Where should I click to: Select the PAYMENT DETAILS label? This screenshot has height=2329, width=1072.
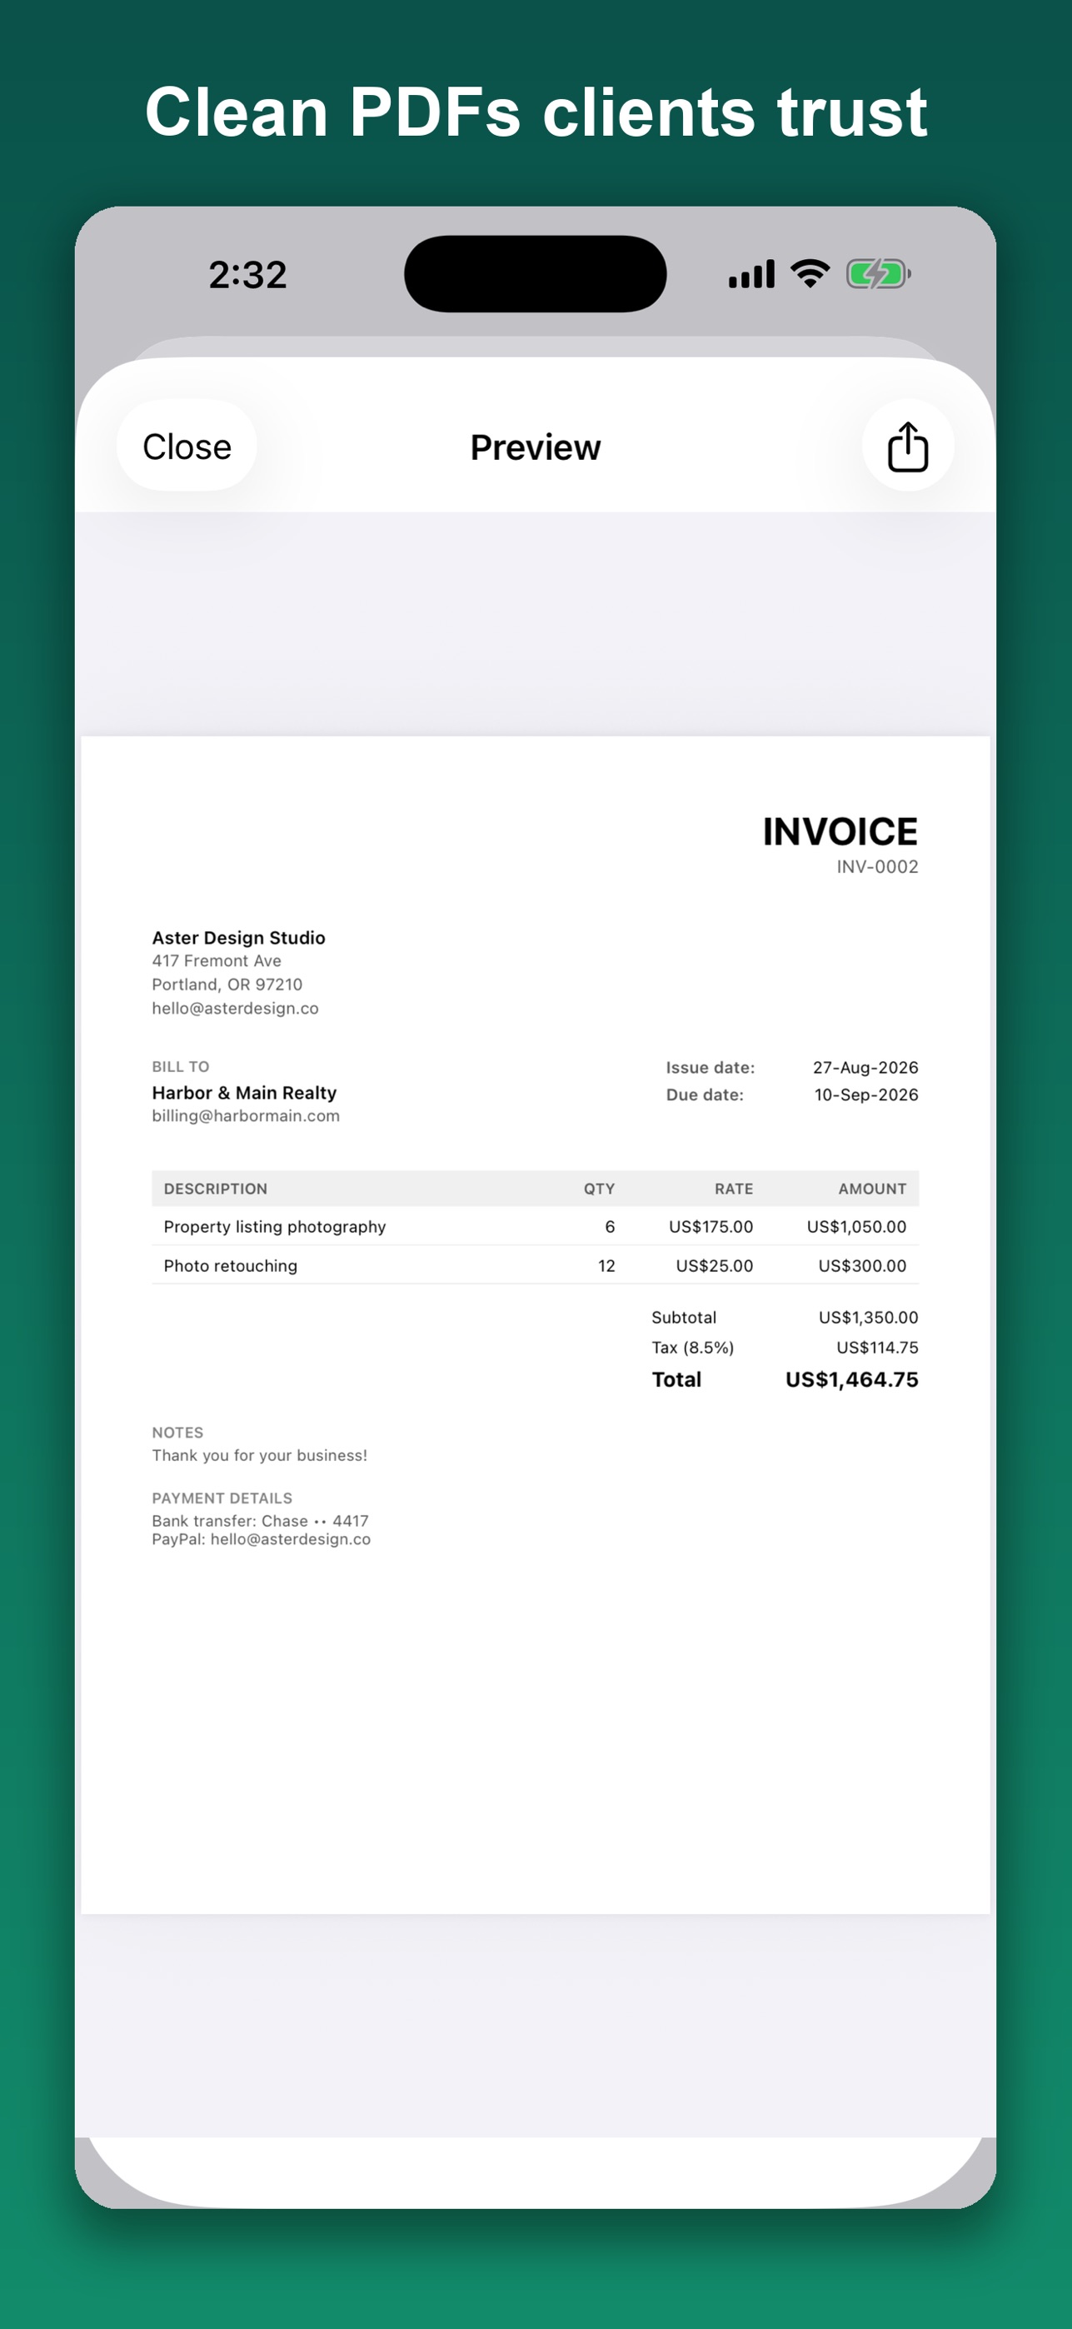[222, 1499]
